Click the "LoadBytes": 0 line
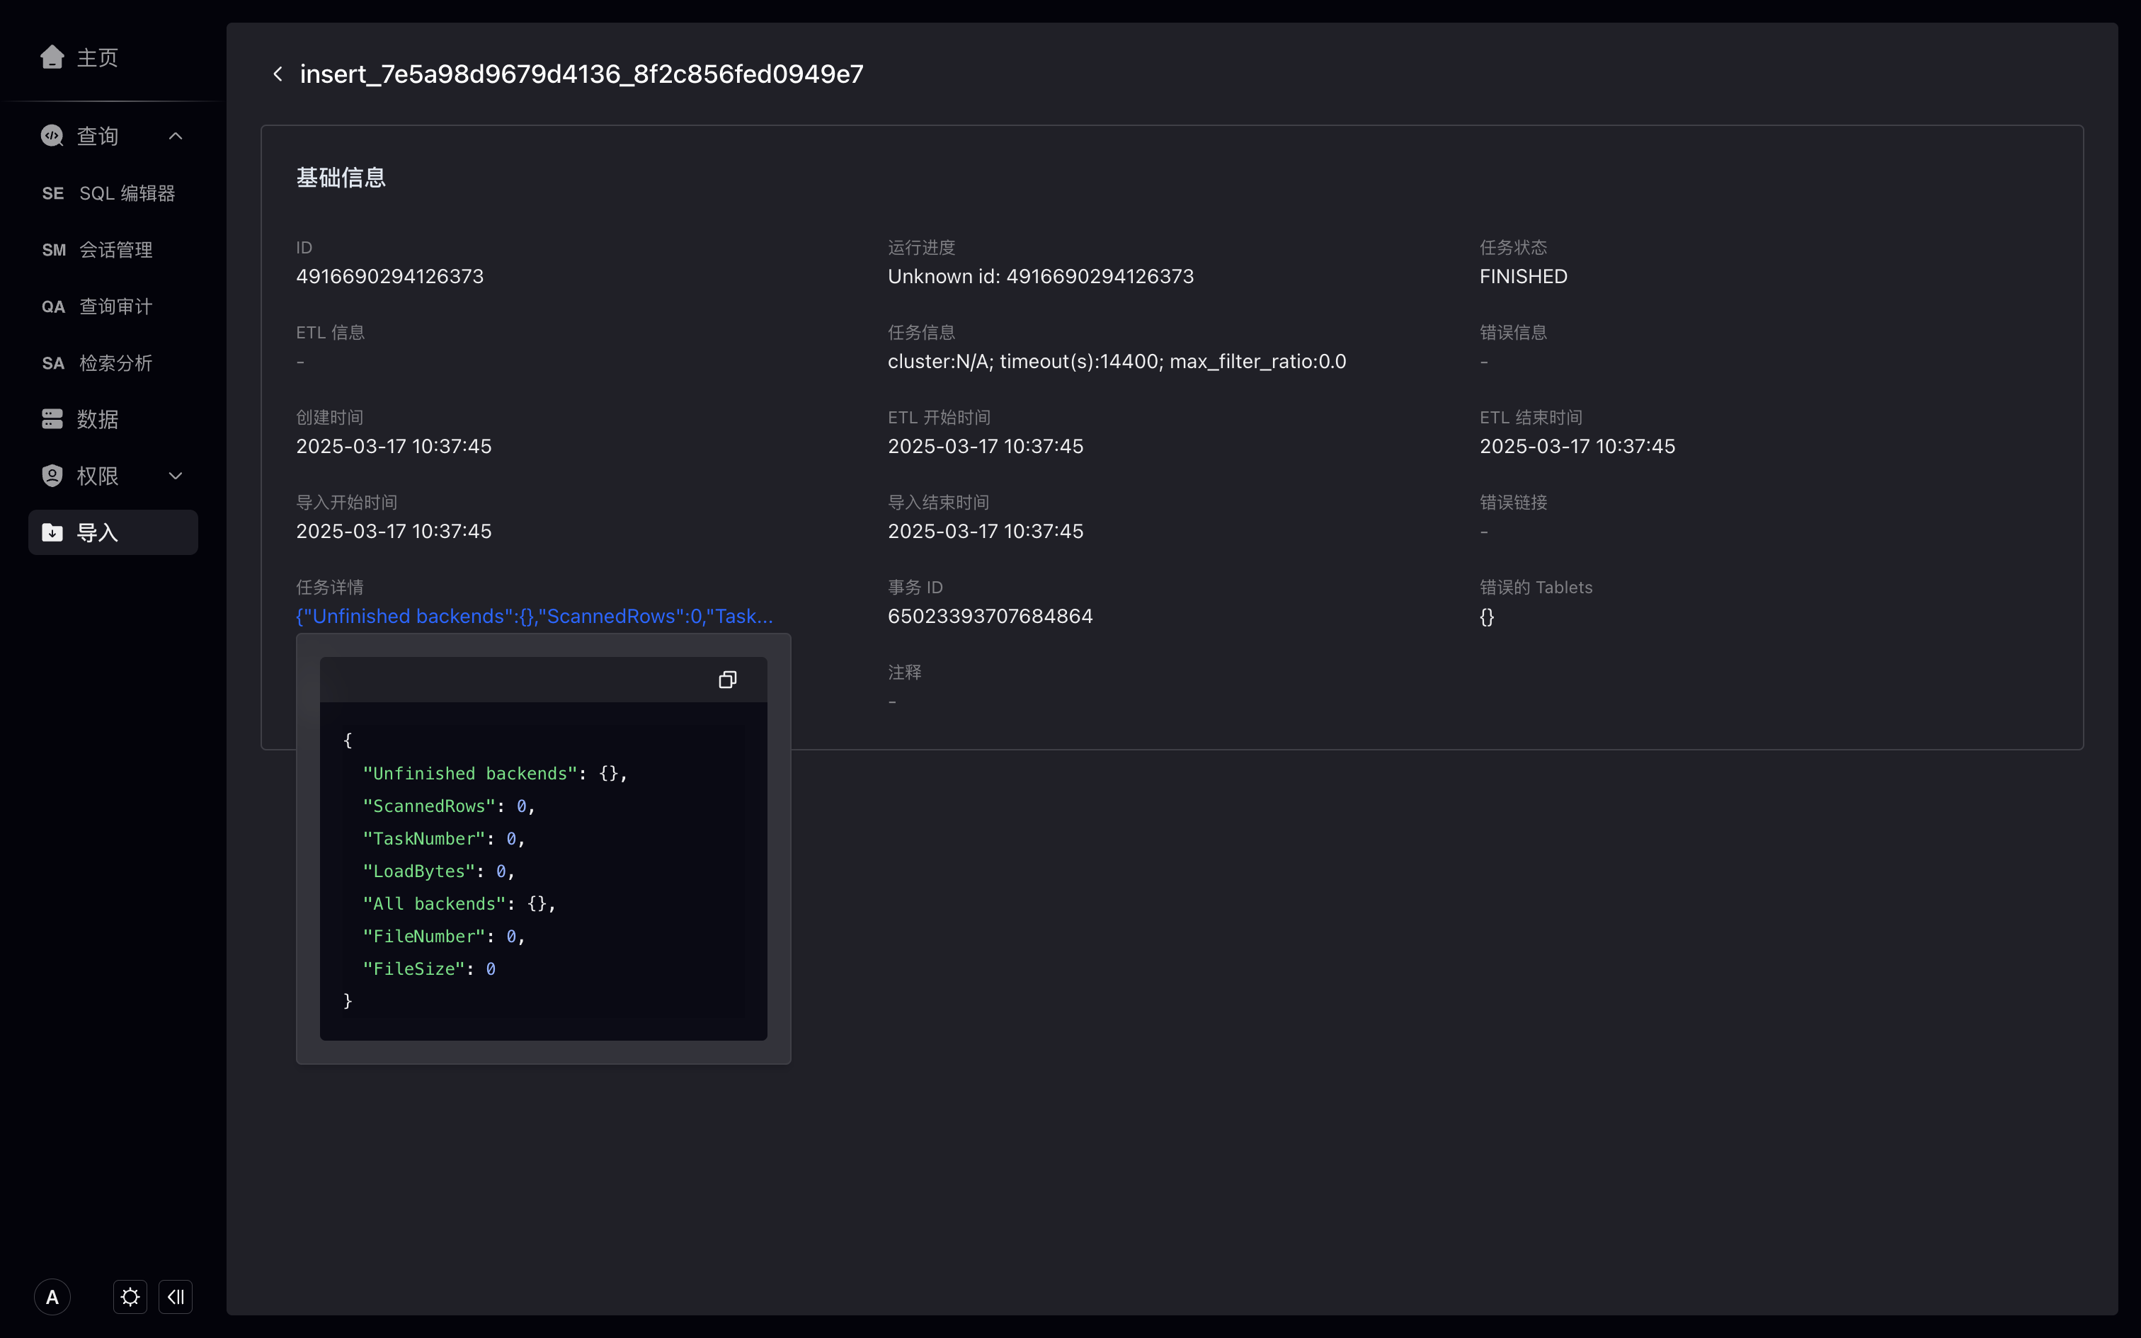2141x1338 pixels. click(x=438, y=871)
